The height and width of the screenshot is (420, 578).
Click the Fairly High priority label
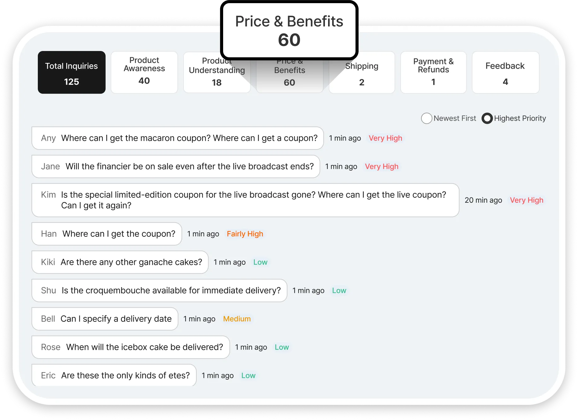[x=245, y=234]
